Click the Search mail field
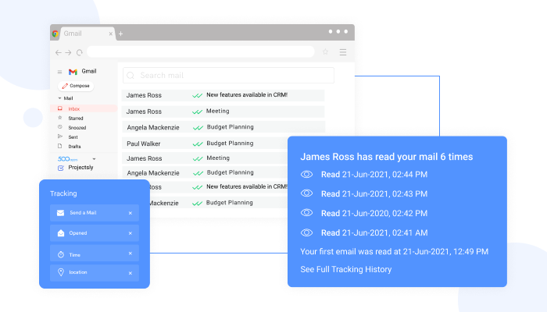This screenshot has height=312, width=547. pyautogui.click(x=228, y=75)
